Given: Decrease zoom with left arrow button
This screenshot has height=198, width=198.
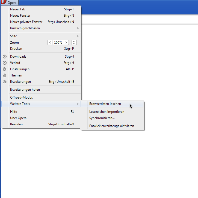Looking at the screenshot, I should [50, 42].
